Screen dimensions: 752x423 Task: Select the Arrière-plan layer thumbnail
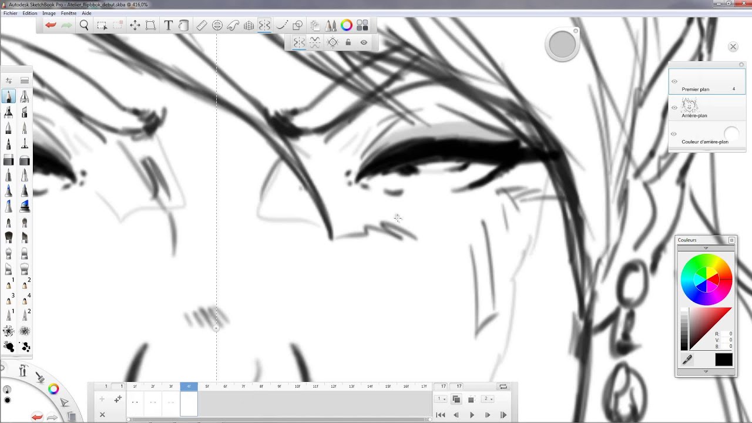690,106
